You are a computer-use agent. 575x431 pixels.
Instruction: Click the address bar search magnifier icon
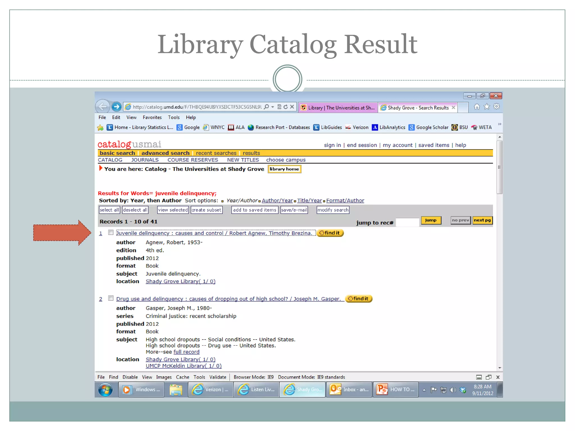[x=266, y=107]
